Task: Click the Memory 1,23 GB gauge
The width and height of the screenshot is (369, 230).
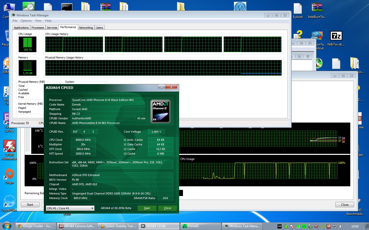Action: coord(27,68)
